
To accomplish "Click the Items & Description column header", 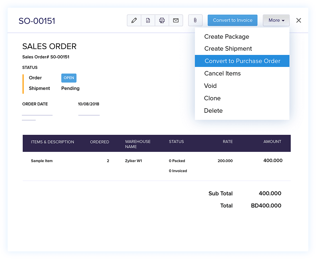I will click(53, 142).
